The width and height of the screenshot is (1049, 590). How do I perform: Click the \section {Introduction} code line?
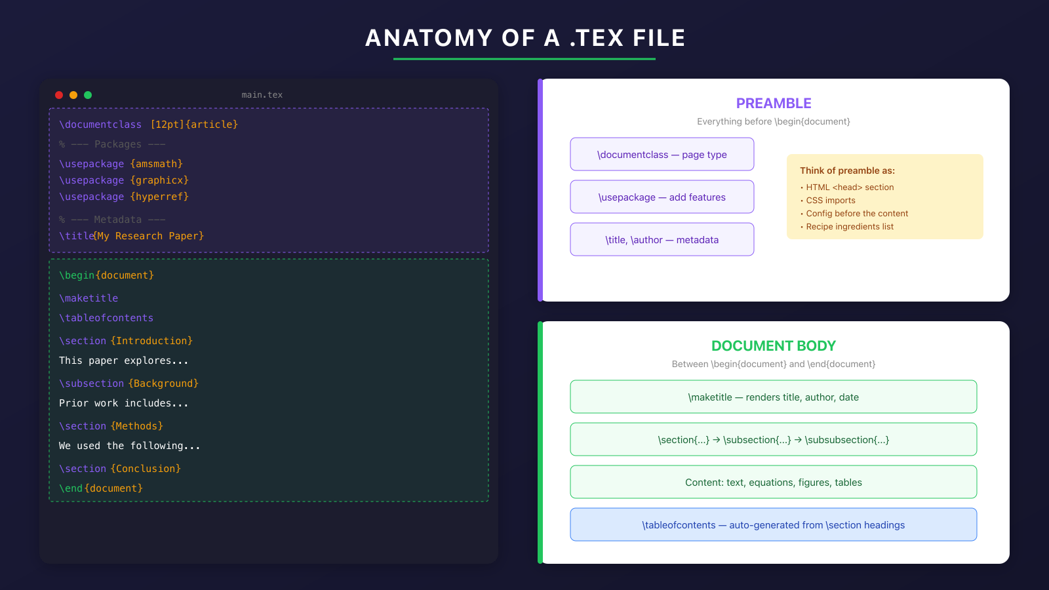[x=126, y=340]
